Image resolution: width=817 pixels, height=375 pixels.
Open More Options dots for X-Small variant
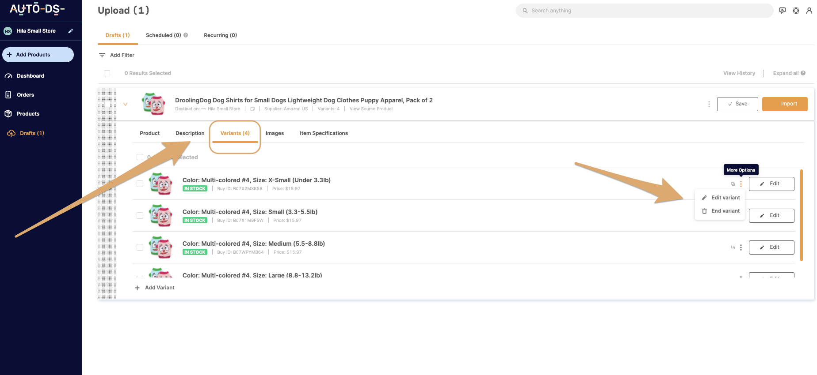(x=741, y=184)
